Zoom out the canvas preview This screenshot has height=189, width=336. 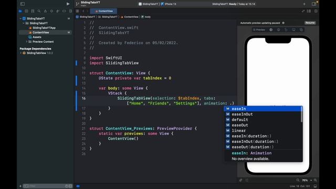pos(298,180)
